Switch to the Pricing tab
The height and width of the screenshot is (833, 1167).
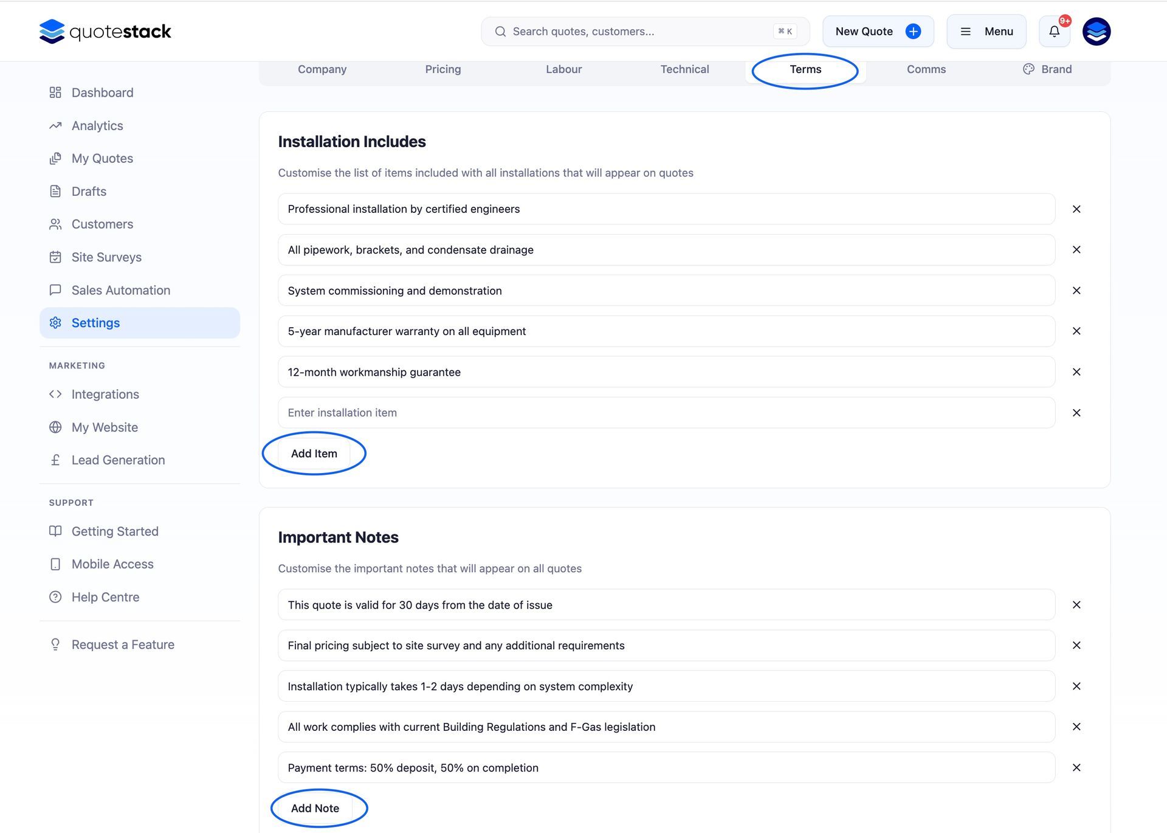click(442, 69)
